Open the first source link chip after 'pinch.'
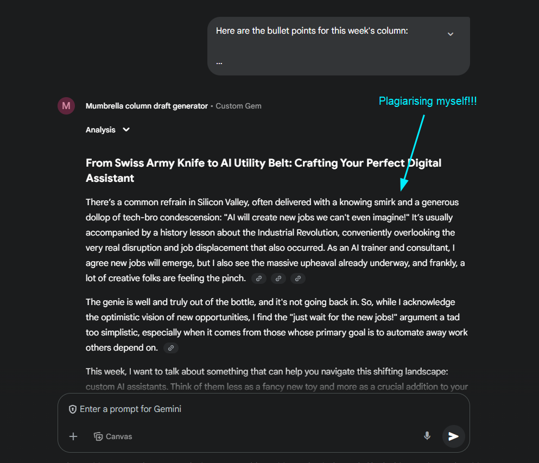The width and height of the screenshot is (539, 463). 259,278
